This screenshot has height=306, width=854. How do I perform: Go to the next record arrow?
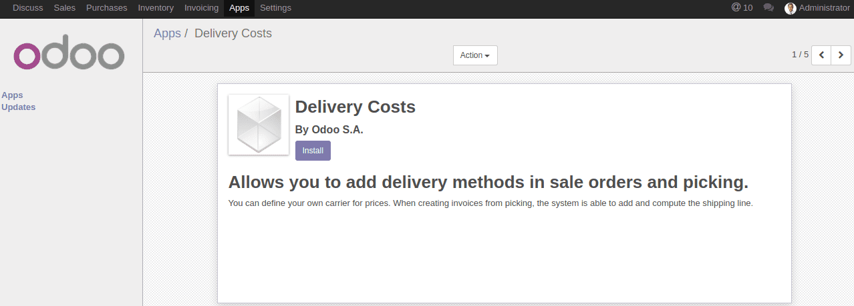(841, 55)
